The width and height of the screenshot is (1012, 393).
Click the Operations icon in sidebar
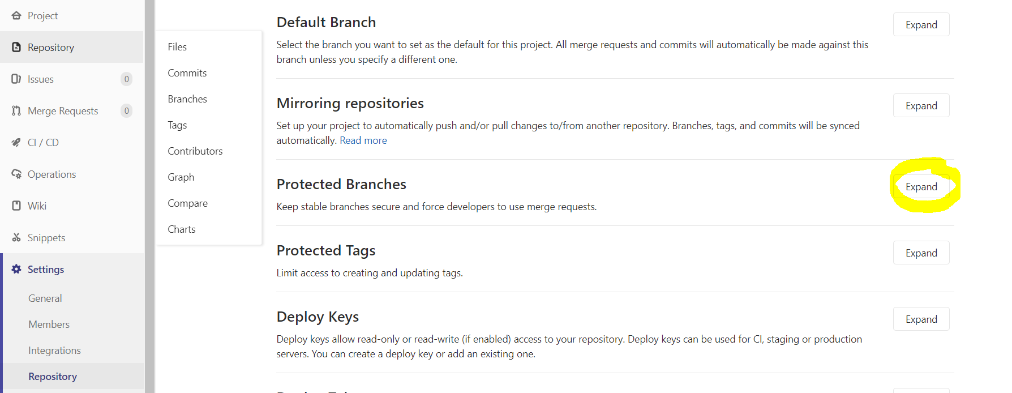[16, 174]
